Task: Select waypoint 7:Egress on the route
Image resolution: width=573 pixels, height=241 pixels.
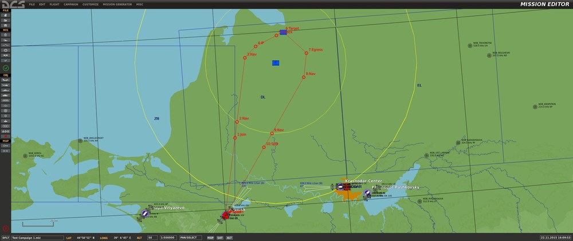Action: [x=306, y=53]
